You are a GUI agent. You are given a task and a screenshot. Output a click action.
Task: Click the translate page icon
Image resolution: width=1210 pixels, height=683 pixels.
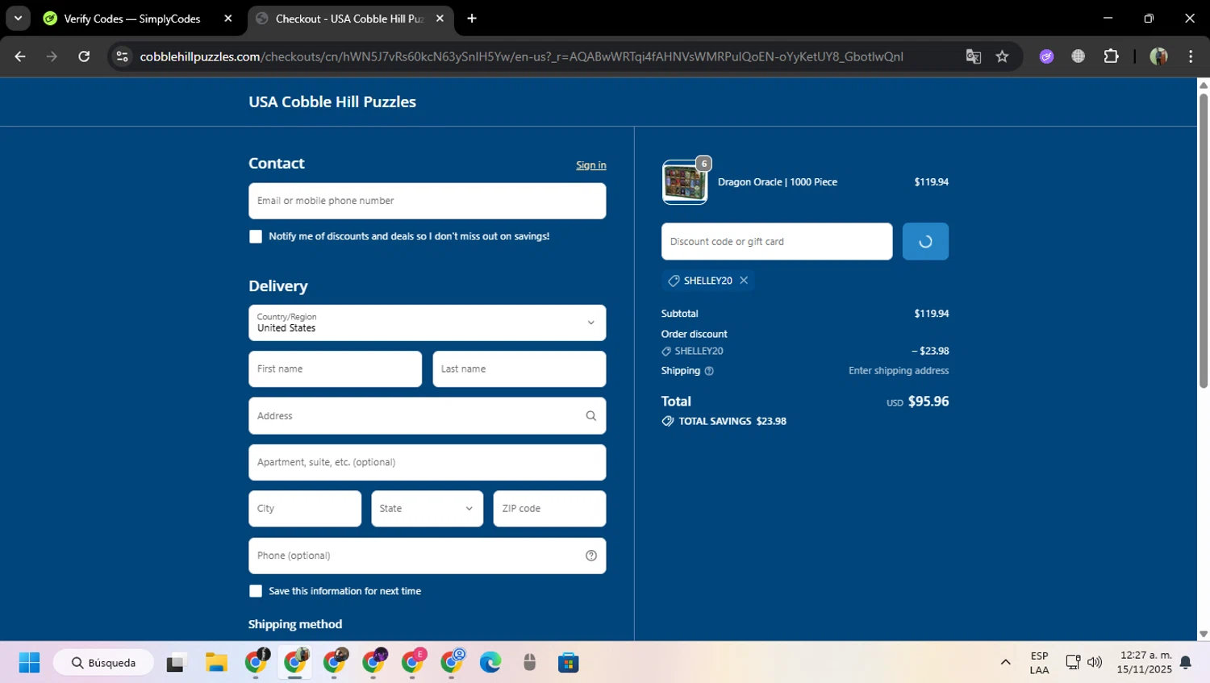[x=974, y=56]
